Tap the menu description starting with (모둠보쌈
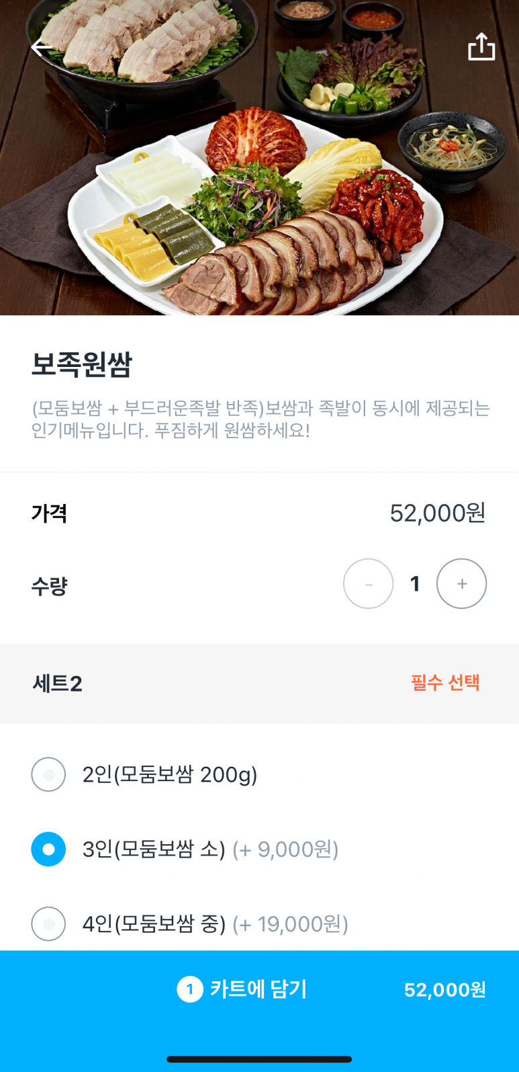The height and width of the screenshot is (1072, 519). pos(260,419)
